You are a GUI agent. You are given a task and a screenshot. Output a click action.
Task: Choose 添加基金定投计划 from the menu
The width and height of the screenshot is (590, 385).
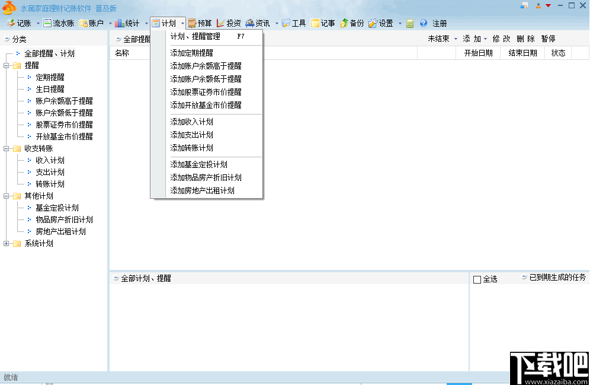(x=214, y=164)
